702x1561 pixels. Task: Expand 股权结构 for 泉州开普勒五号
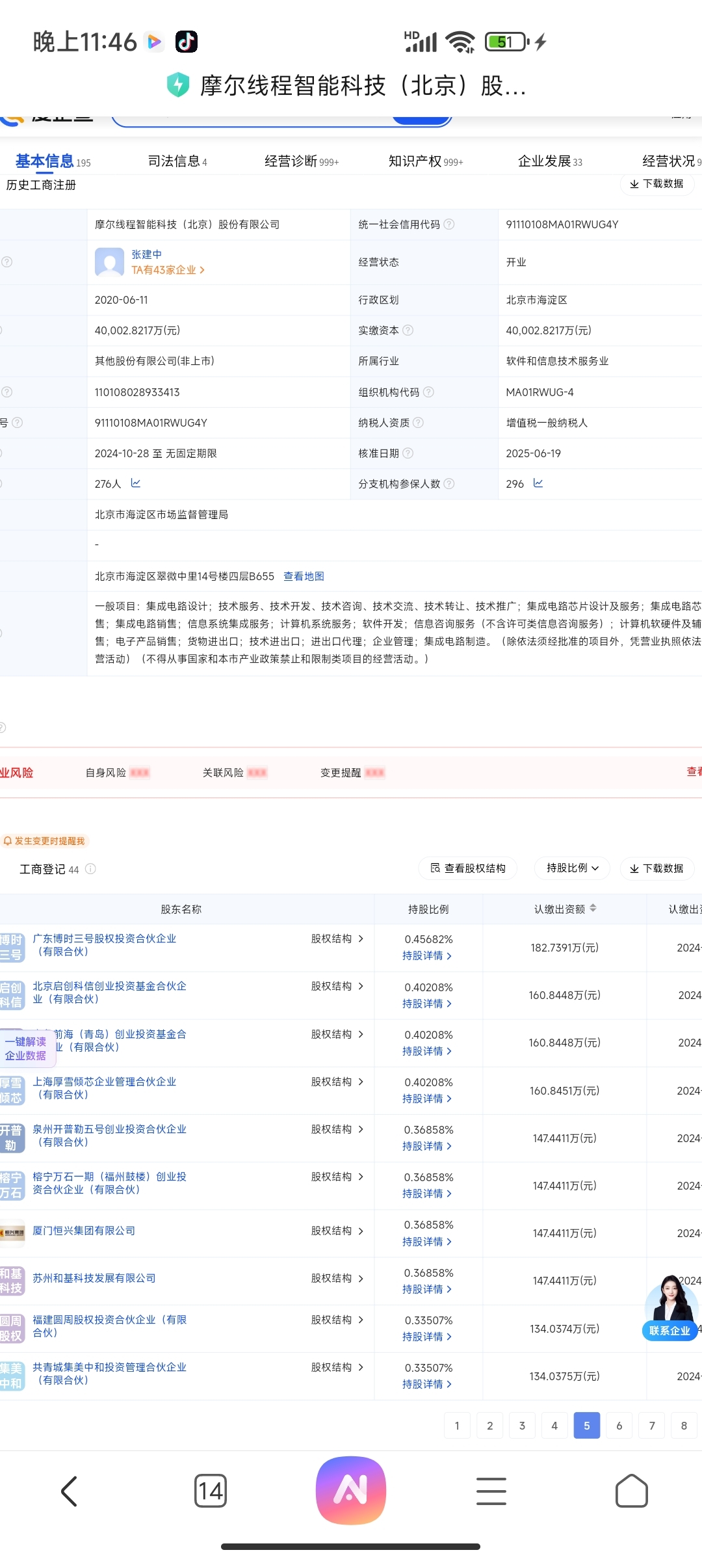coord(337,1129)
